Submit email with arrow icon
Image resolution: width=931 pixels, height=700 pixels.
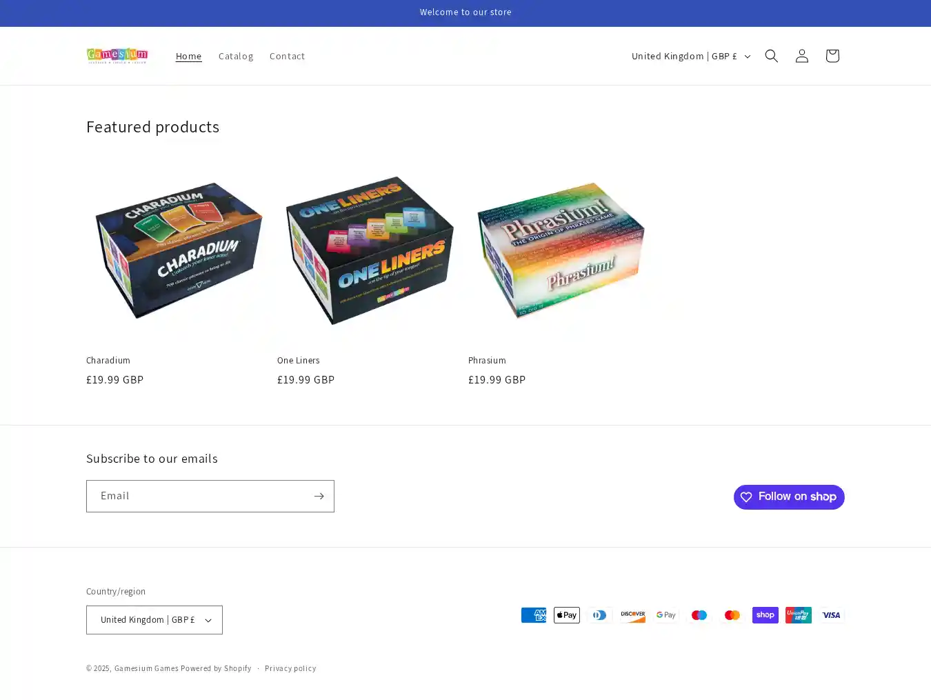click(319, 496)
